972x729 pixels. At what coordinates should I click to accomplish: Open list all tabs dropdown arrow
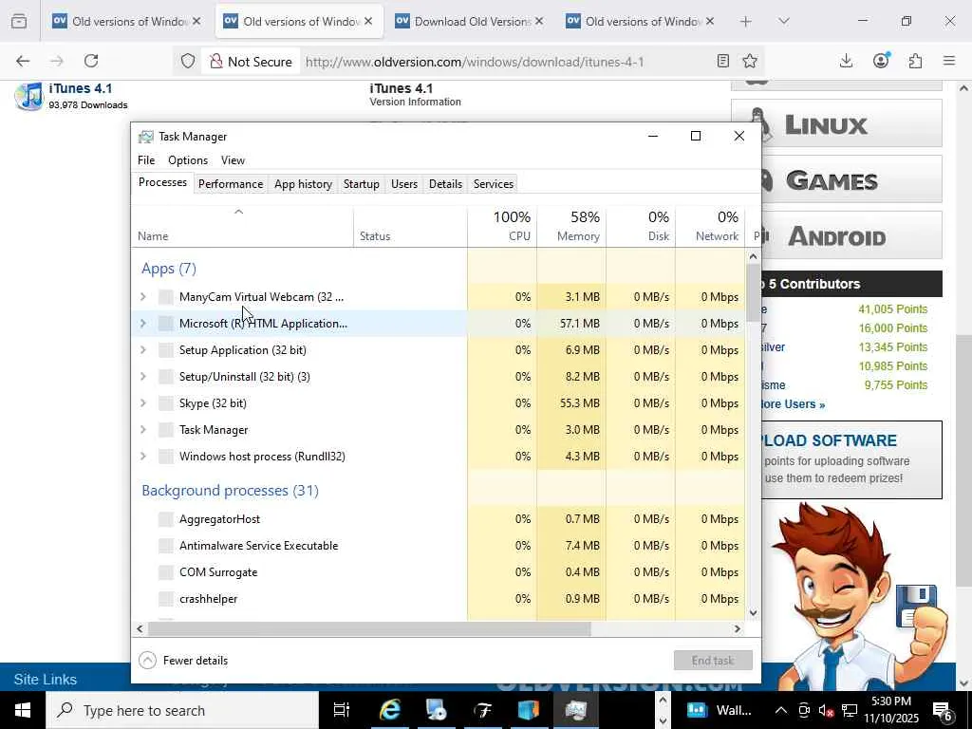[x=784, y=21]
